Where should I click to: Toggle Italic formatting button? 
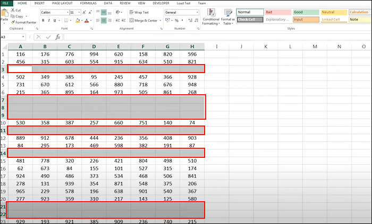click(49, 21)
